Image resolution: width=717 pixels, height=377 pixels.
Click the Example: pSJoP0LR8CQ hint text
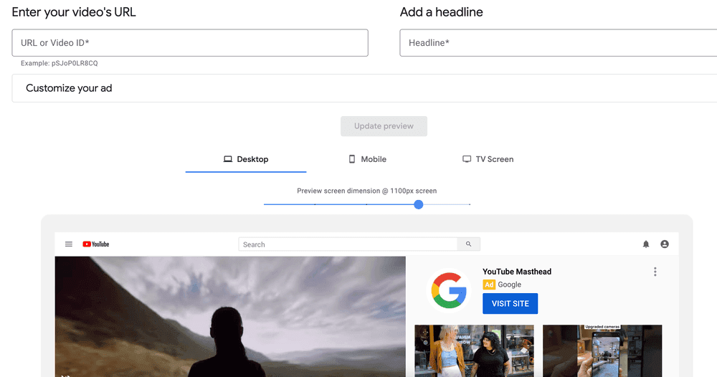(59, 63)
